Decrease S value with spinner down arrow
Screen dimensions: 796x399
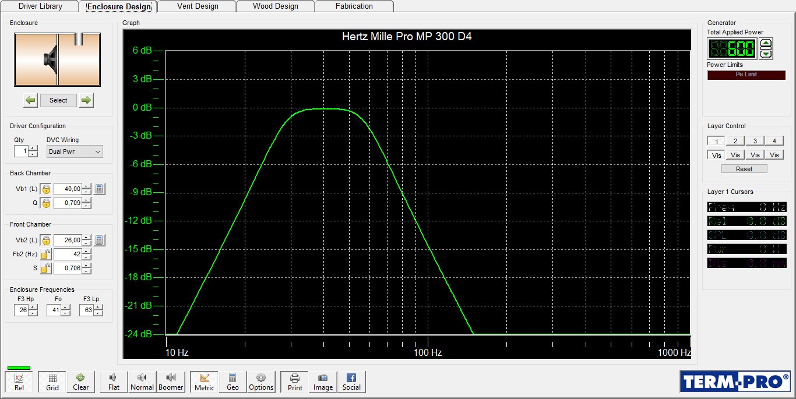[87, 271]
